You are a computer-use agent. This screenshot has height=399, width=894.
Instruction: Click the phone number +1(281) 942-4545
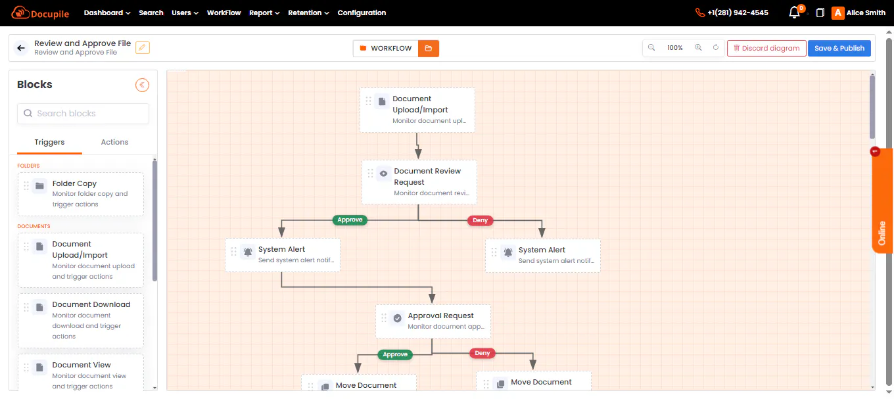click(738, 12)
